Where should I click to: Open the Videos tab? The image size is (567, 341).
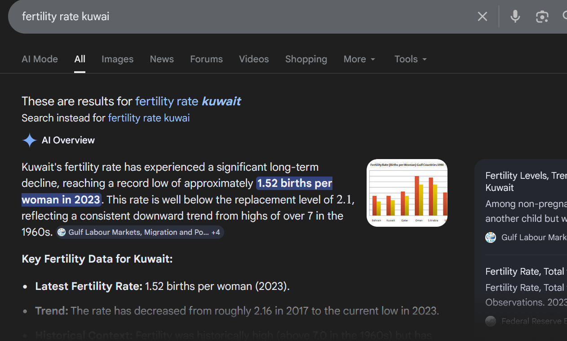tap(254, 59)
